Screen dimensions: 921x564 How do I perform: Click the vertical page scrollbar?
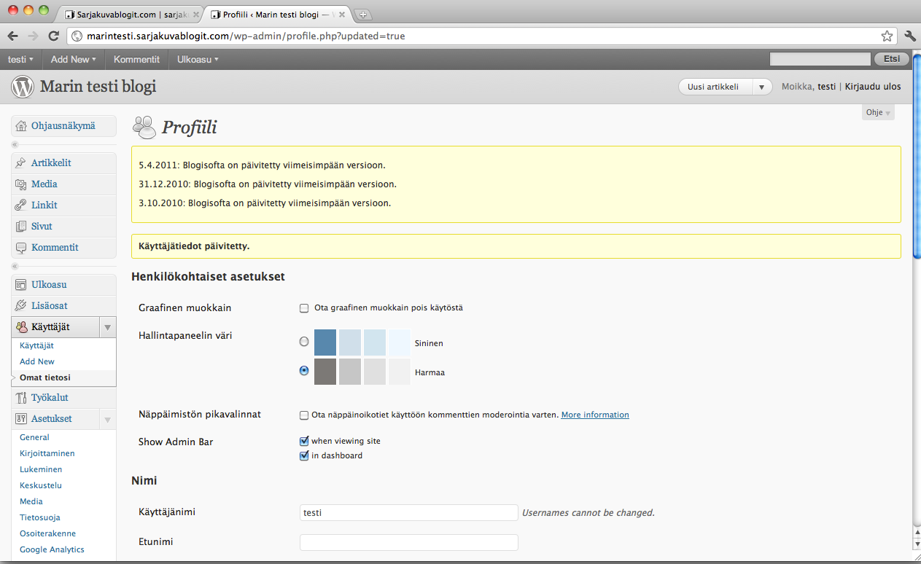[x=917, y=157]
